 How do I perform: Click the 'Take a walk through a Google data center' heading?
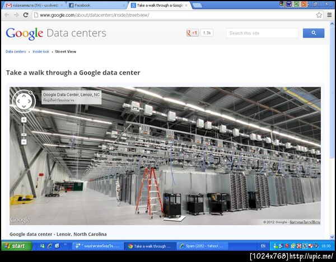pyautogui.click(x=73, y=73)
